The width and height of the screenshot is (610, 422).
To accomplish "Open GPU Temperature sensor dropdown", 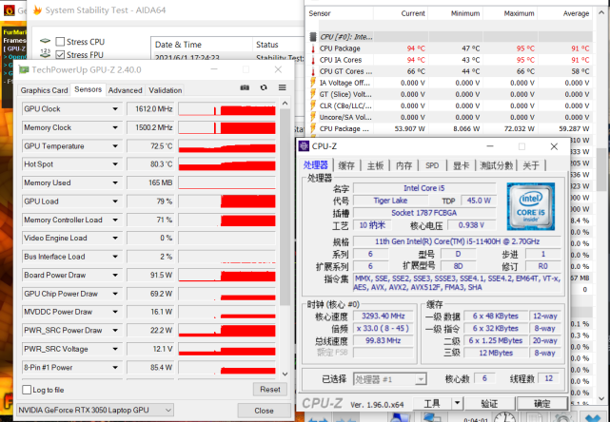I will click(115, 146).
